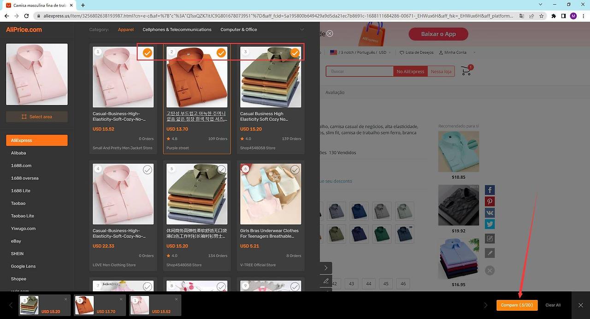The image size is (590, 319).
Task: Click the Chrome share page icon
Action: coord(531,16)
